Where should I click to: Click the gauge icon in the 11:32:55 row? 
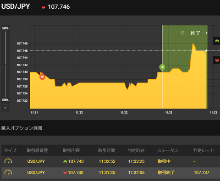pyautogui.click(x=8, y=161)
